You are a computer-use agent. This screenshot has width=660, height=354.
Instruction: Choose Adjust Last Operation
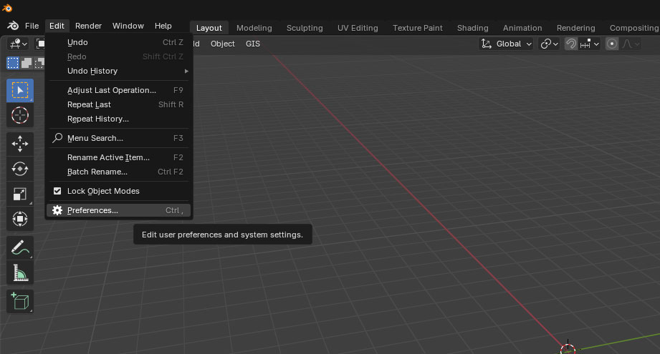point(119,90)
